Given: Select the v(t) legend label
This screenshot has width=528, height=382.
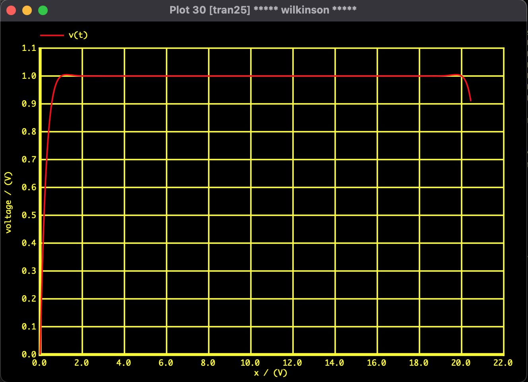Looking at the screenshot, I should [79, 35].
